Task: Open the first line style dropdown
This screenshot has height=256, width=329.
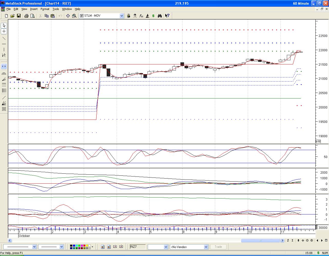Action: point(34,247)
